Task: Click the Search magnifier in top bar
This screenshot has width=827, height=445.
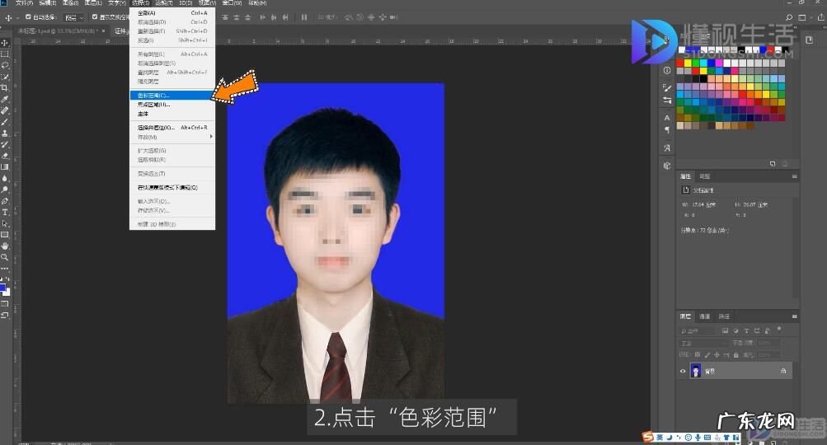Action: tap(789, 17)
